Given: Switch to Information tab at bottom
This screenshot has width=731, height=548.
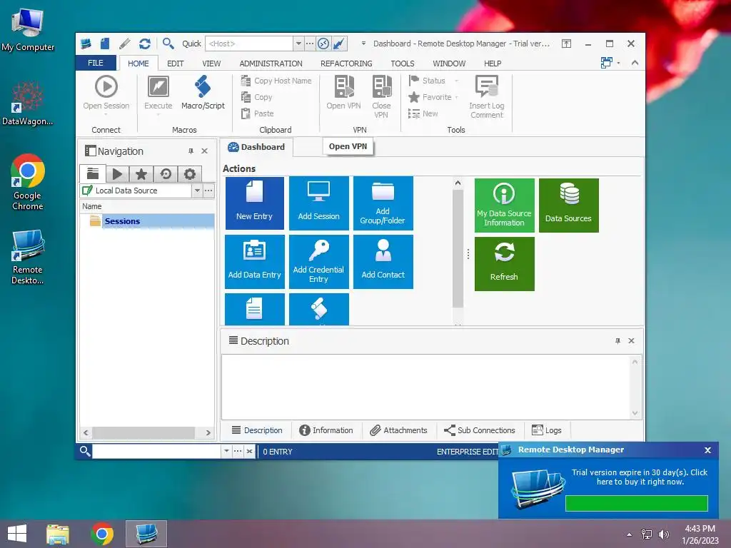Looking at the screenshot, I should click(x=326, y=430).
